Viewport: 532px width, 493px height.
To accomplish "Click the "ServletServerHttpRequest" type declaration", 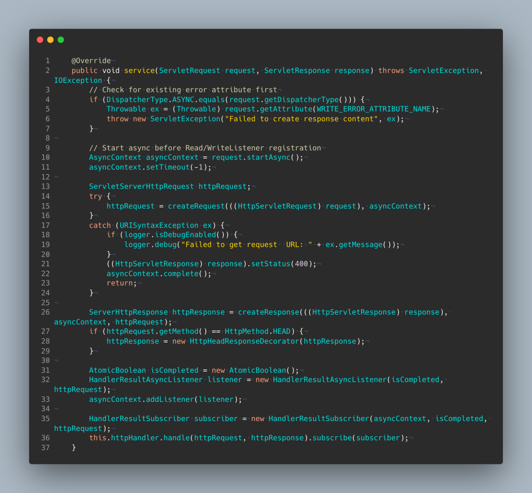I will [x=141, y=187].
